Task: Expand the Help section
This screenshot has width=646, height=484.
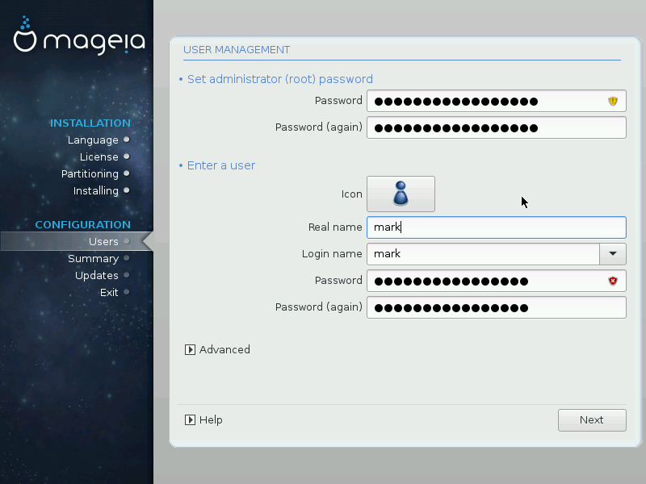Action: (191, 420)
